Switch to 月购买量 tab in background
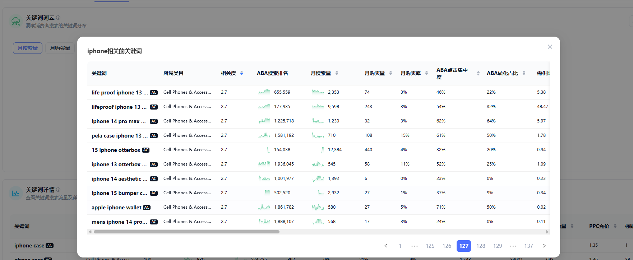 [60, 48]
